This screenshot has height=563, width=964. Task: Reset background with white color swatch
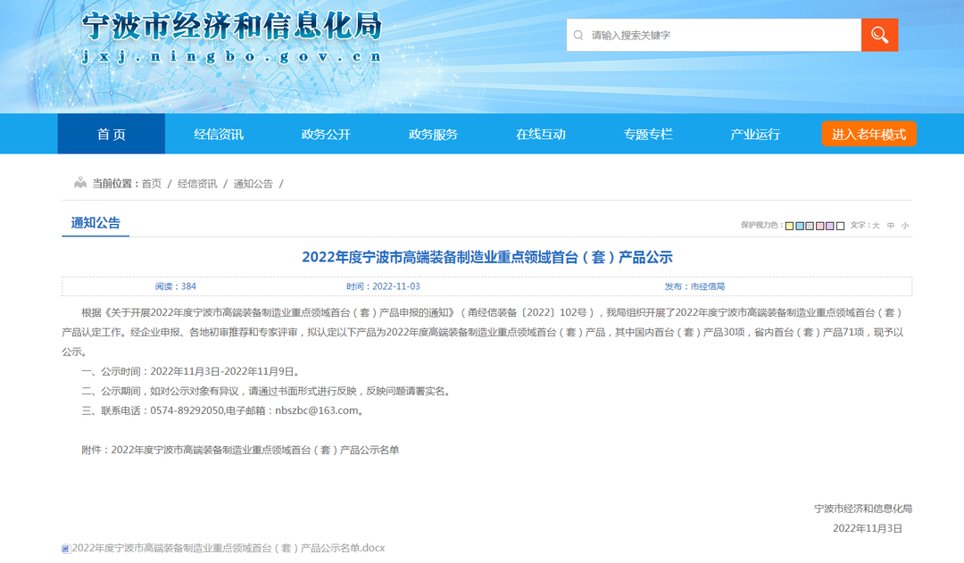click(840, 226)
